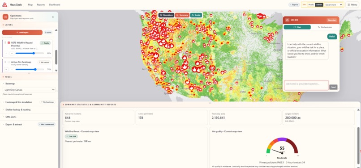The width and height of the screenshot is (361, 168).
Task: Open the Light Gray Canvas basemap dropdown
Action: point(29,90)
